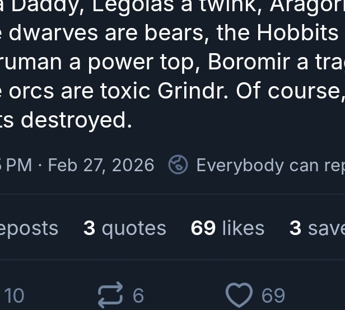Click the bold "69" before likes
The image size is (345, 310).
pos(203,228)
